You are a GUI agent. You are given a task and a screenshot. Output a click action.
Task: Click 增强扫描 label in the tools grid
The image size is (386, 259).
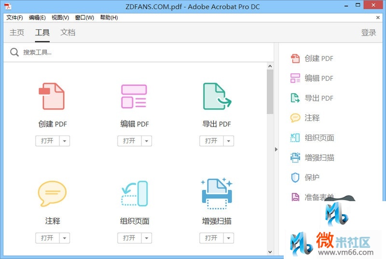217,221
